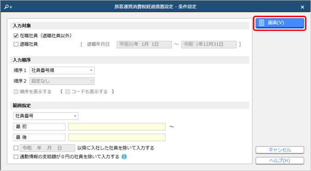Enable the 退職社員 checkbox
This screenshot has height=171, width=311.
16,44
